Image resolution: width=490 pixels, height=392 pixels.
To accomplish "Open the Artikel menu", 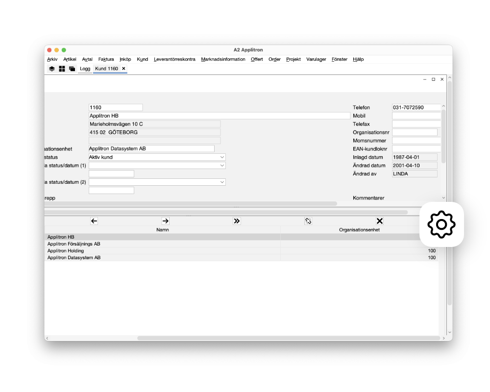I will (70, 59).
